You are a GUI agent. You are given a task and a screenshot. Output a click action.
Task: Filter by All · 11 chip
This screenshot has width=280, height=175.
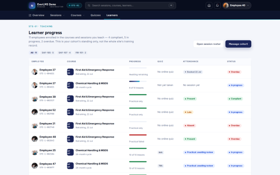coord(34,52)
